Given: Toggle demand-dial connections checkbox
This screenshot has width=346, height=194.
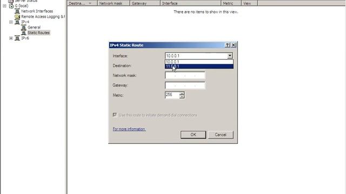Looking at the screenshot, I should (115, 115).
